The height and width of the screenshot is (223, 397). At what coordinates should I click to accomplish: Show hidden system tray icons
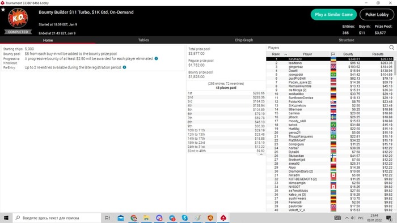[347, 218]
